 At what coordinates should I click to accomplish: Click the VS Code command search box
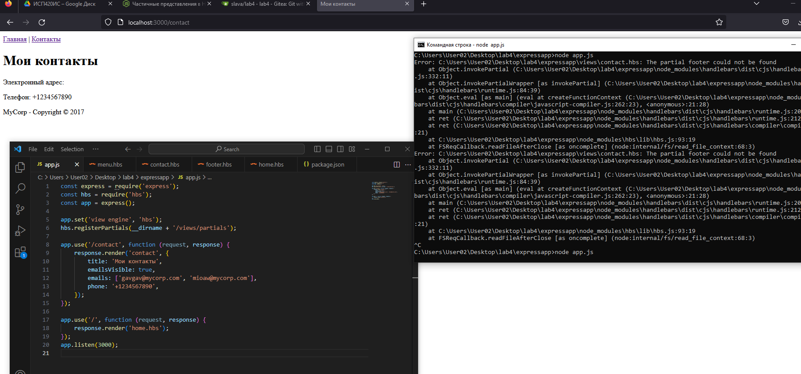pos(226,149)
